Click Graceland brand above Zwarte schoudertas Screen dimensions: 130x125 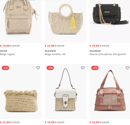pos(95,51)
